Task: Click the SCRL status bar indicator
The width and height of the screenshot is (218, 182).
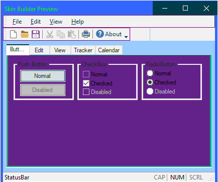Action: [196, 177]
